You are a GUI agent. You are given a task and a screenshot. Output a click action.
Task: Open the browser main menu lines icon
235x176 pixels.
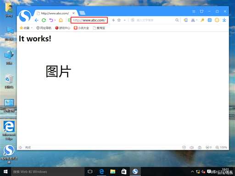(194, 11)
